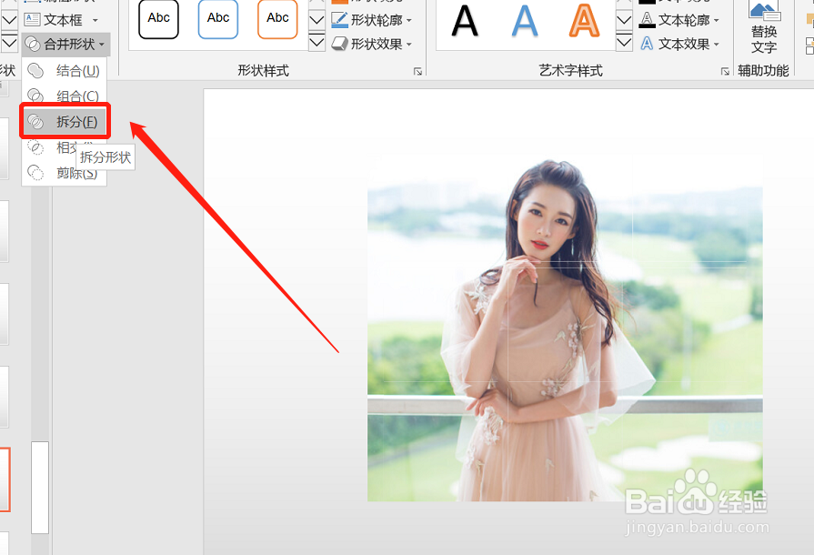Open the 文本框 dropdown arrow

(95, 20)
